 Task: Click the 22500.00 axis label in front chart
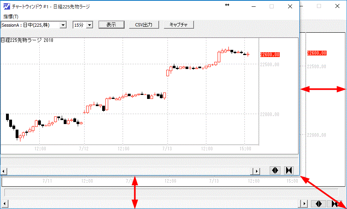[x=270, y=65]
